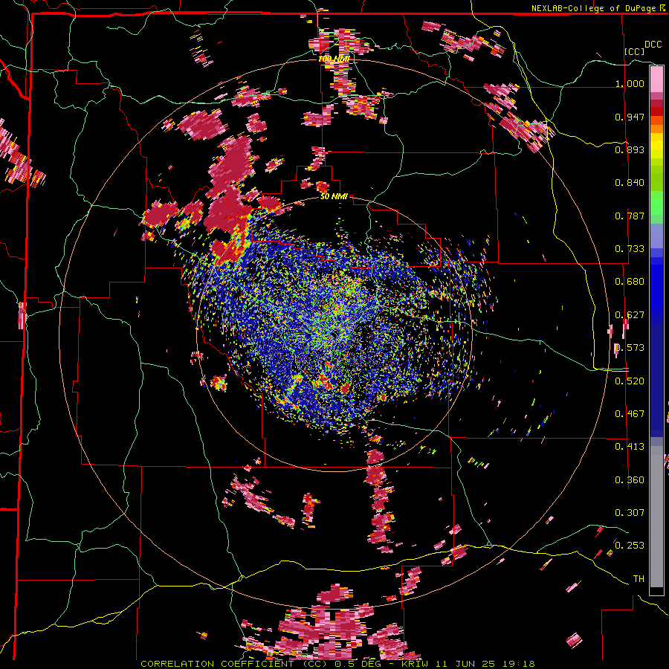Click the 0.787 scale value

630,216
